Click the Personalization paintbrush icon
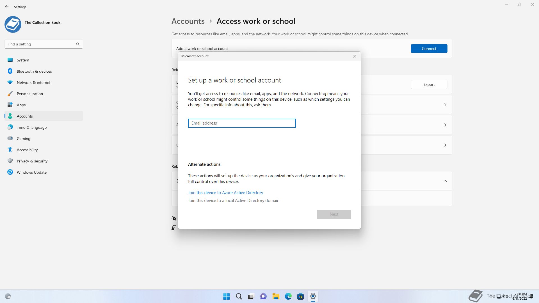Viewport: 539px width, 303px height. 10,94
